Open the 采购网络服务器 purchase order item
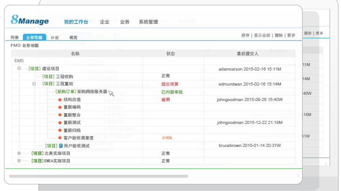 [92, 92]
